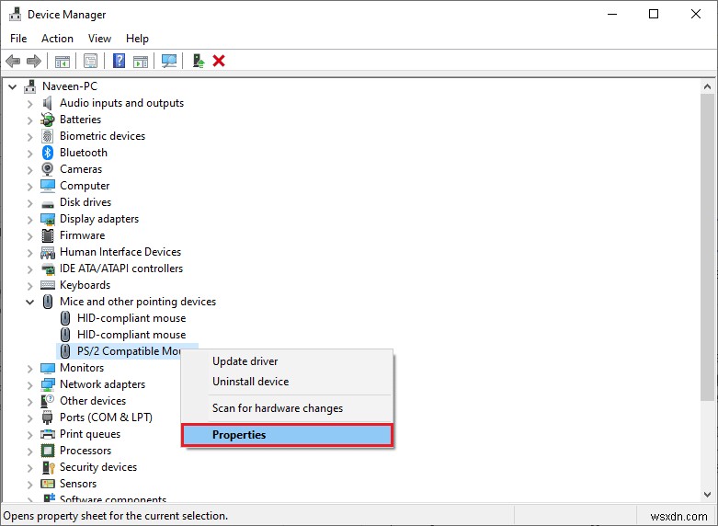Click the Security devices key icon
The width and height of the screenshot is (718, 526).
(x=48, y=467)
